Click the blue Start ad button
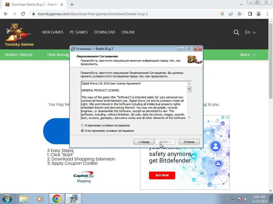 coord(56,131)
